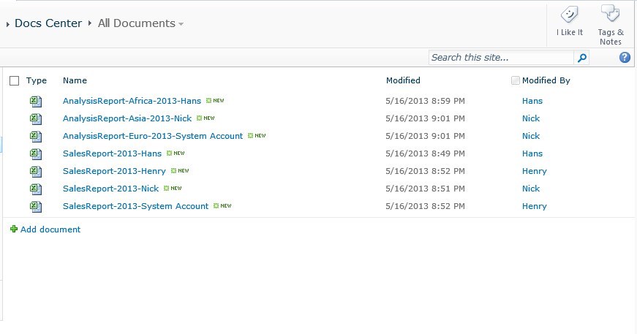
Task: Click the search magnifier icon
Action: click(x=581, y=58)
